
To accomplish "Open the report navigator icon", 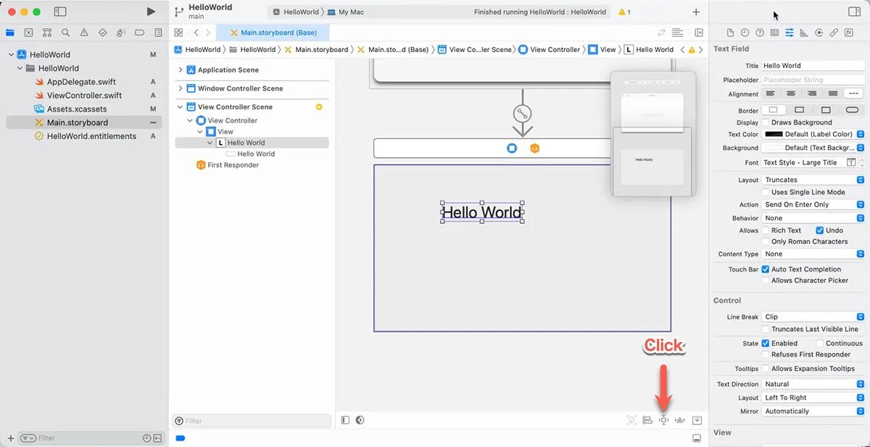I will 158,33.
